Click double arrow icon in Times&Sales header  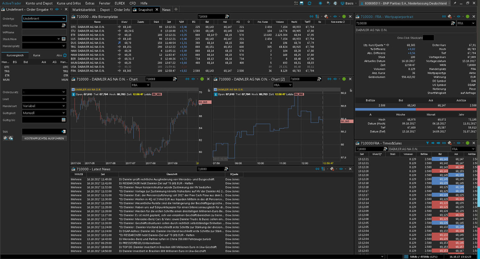pos(438,143)
